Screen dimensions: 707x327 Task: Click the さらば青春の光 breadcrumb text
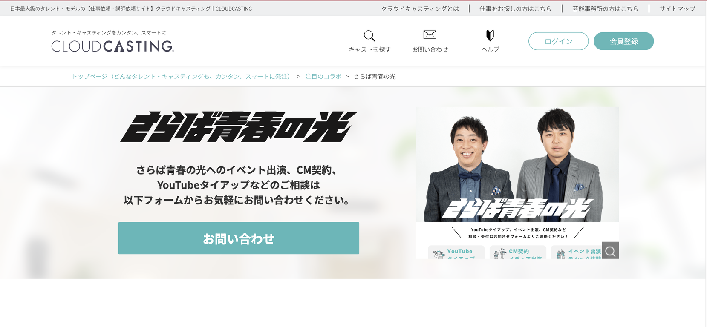(375, 77)
